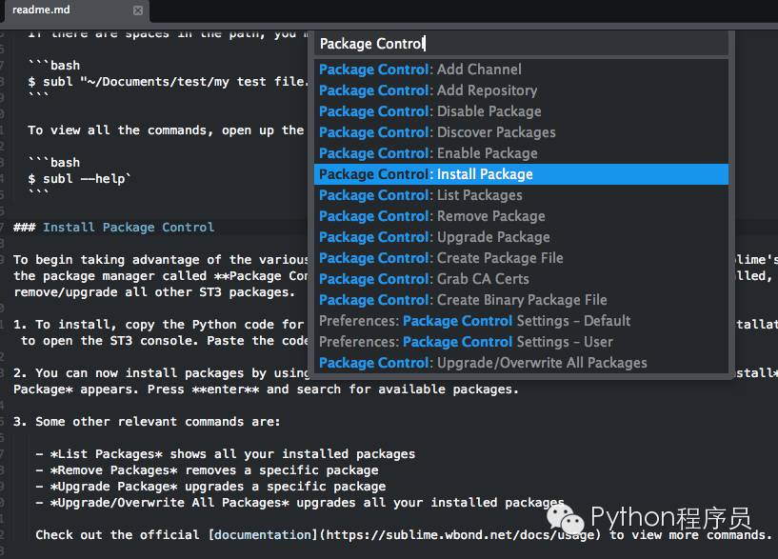Select the readme.md tab
The width and height of the screenshot is (778, 559).
point(74,10)
